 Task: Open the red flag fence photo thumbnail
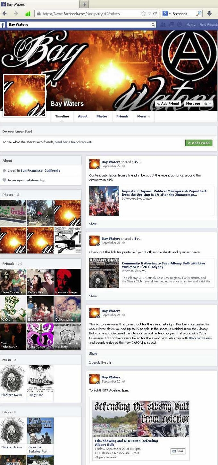(40, 213)
